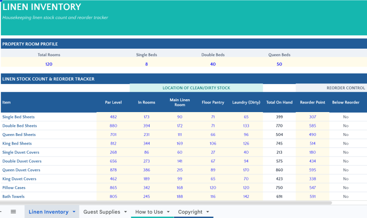This screenshot has width=367, height=218.
Task: Select the In Rooms column header
Action: point(147,103)
